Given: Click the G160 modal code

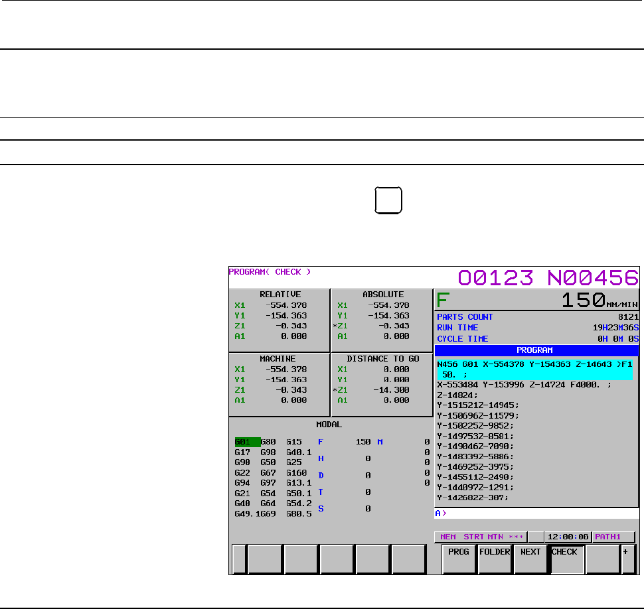Looking at the screenshot, I should 296,473.
